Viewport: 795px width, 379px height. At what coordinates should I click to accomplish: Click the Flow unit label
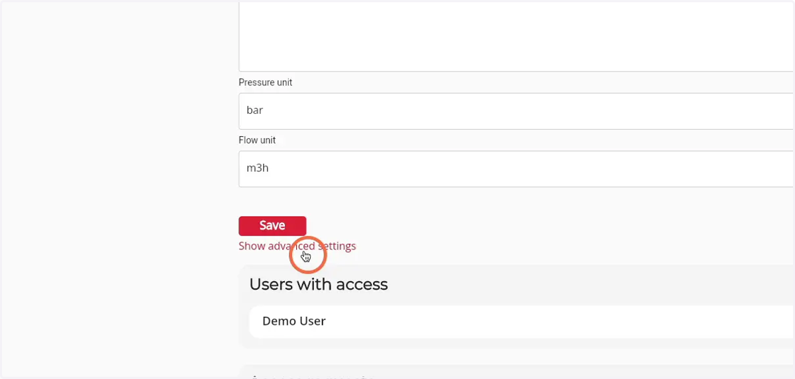click(257, 140)
